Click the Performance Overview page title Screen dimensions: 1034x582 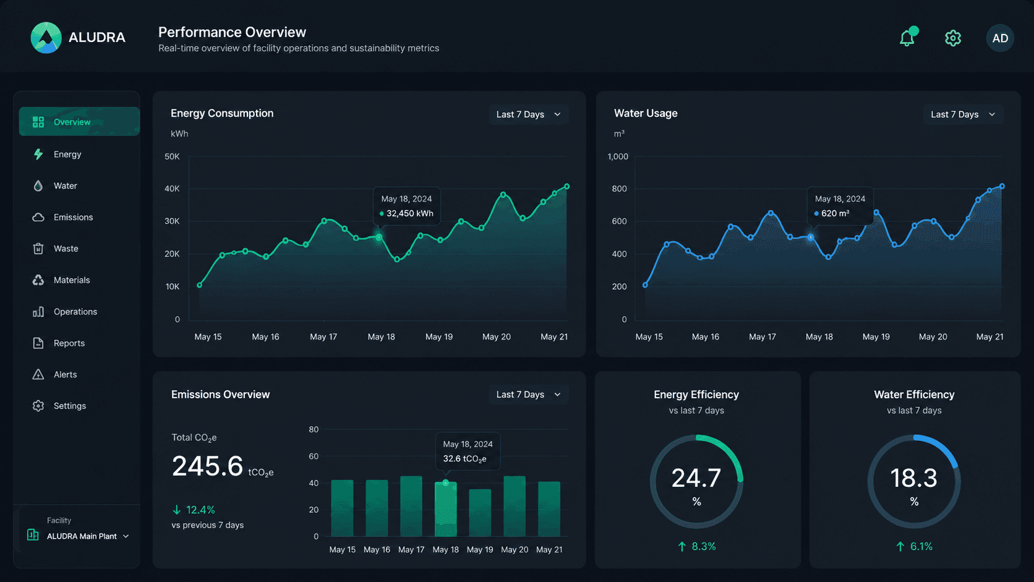(232, 32)
